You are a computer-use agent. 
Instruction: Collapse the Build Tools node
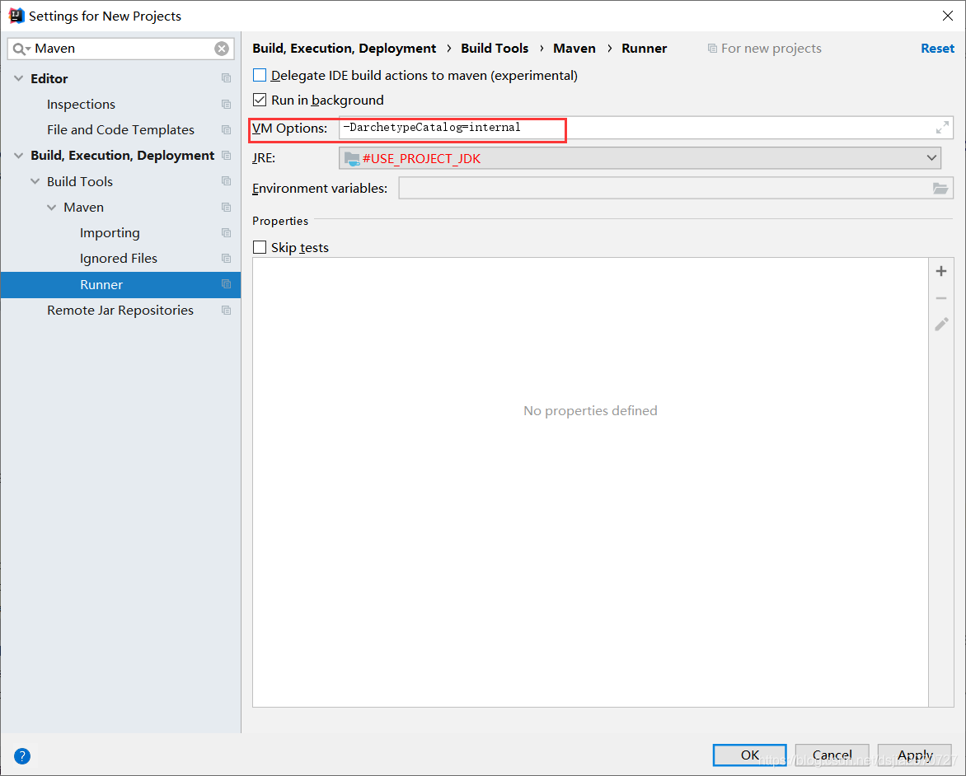click(35, 181)
